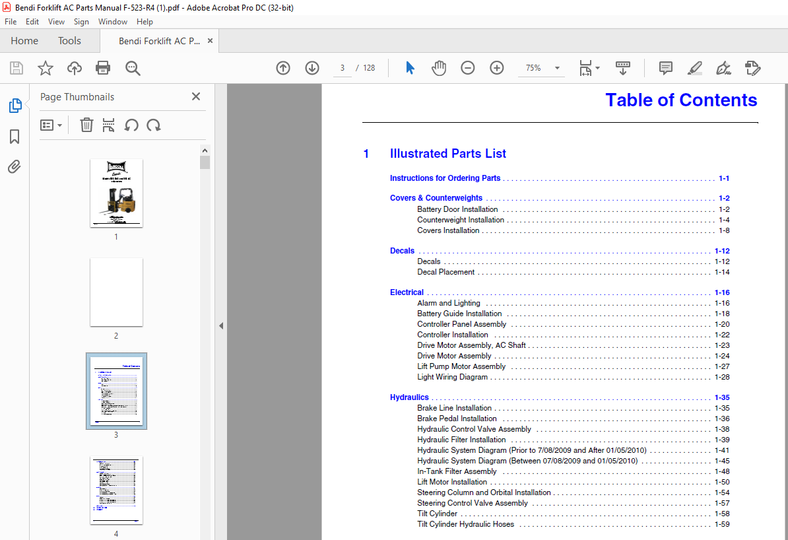Open the Window menu
Viewport: 788px width, 540px height.
coord(113,22)
